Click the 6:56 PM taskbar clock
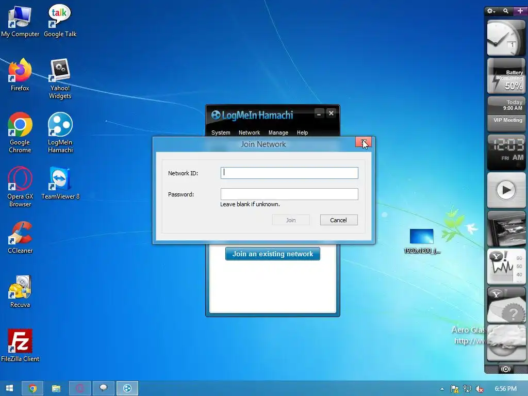The width and height of the screenshot is (528, 396). click(506, 389)
